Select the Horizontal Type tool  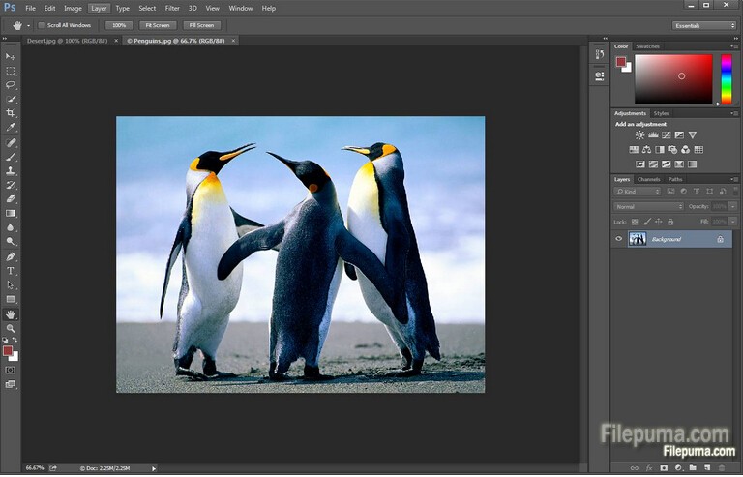[x=11, y=271]
